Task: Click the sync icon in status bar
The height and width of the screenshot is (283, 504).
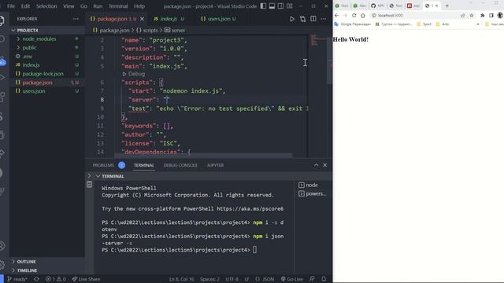Action: pyautogui.click(x=36, y=279)
